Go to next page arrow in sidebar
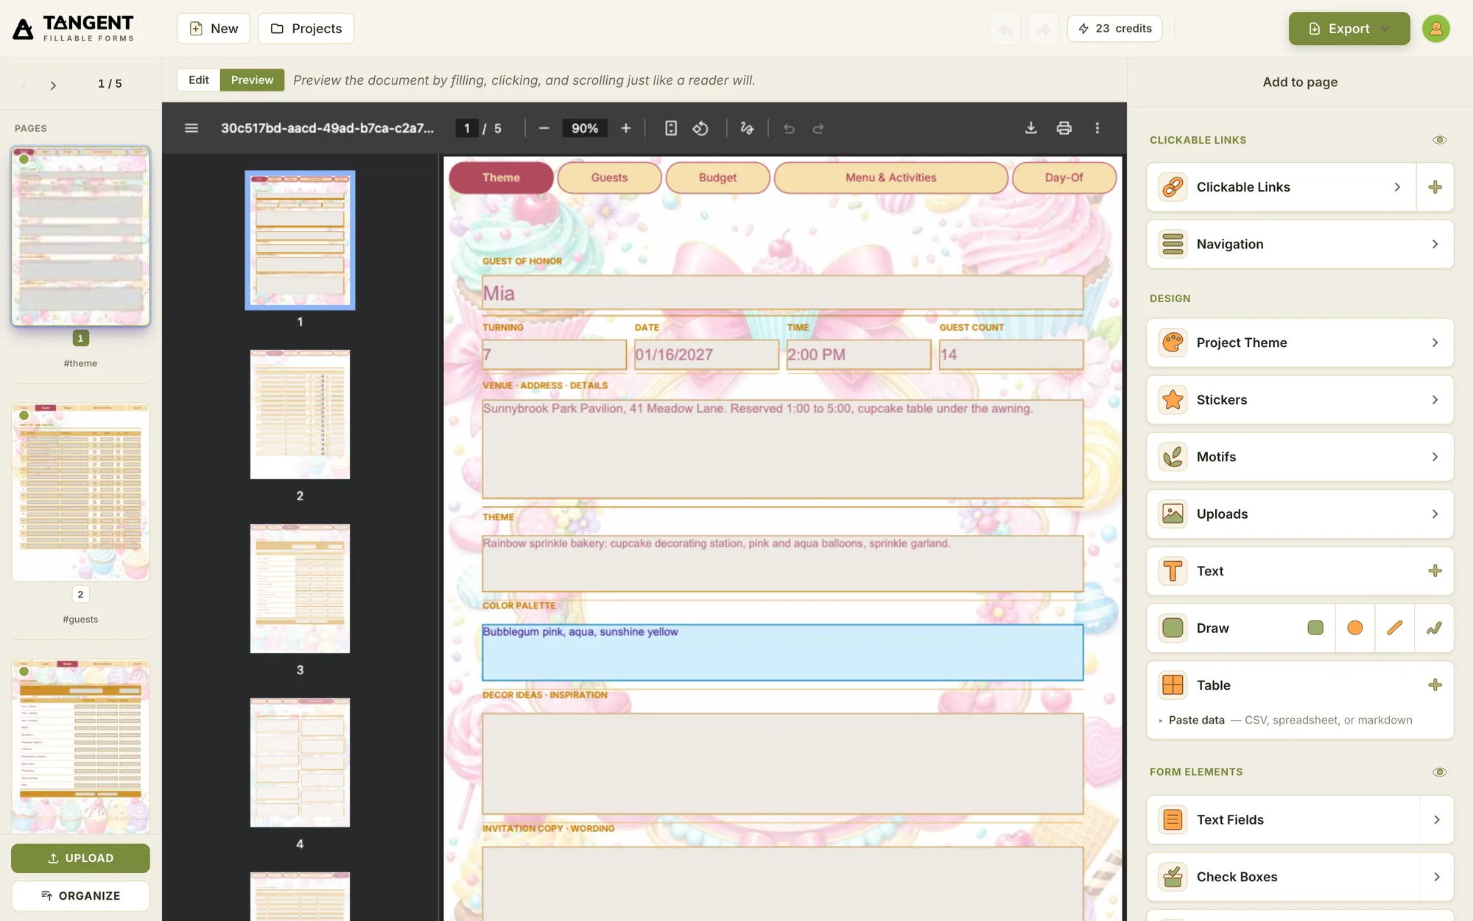 coord(53,85)
